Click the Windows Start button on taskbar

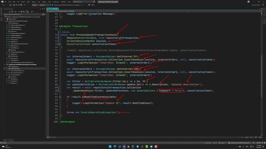tap(110, 147)
